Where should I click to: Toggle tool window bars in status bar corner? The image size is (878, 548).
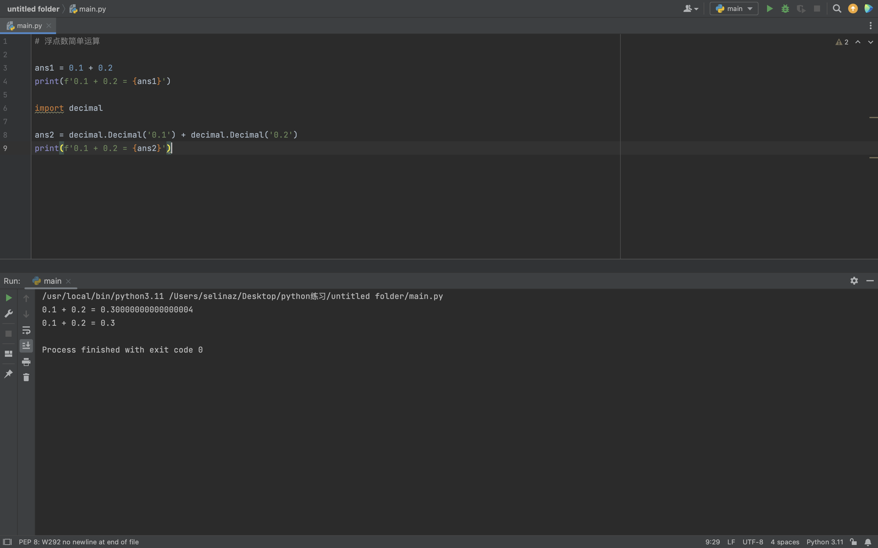coord(7,542)
